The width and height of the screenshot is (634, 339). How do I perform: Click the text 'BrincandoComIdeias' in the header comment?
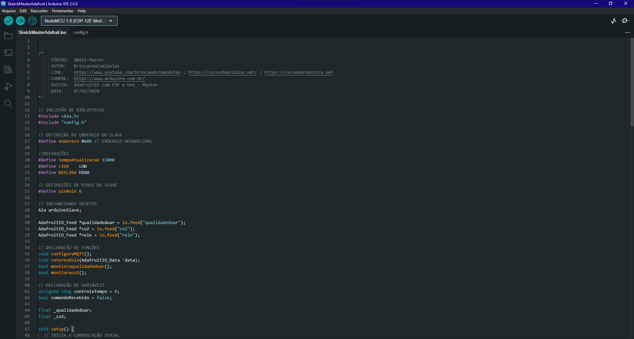click(97, 66)
